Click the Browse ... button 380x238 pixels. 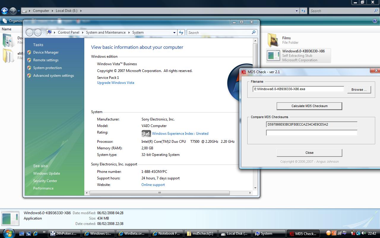[359, 90]
